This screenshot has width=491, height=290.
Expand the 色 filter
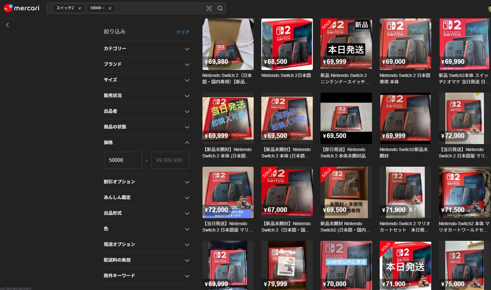pos(147,229)
